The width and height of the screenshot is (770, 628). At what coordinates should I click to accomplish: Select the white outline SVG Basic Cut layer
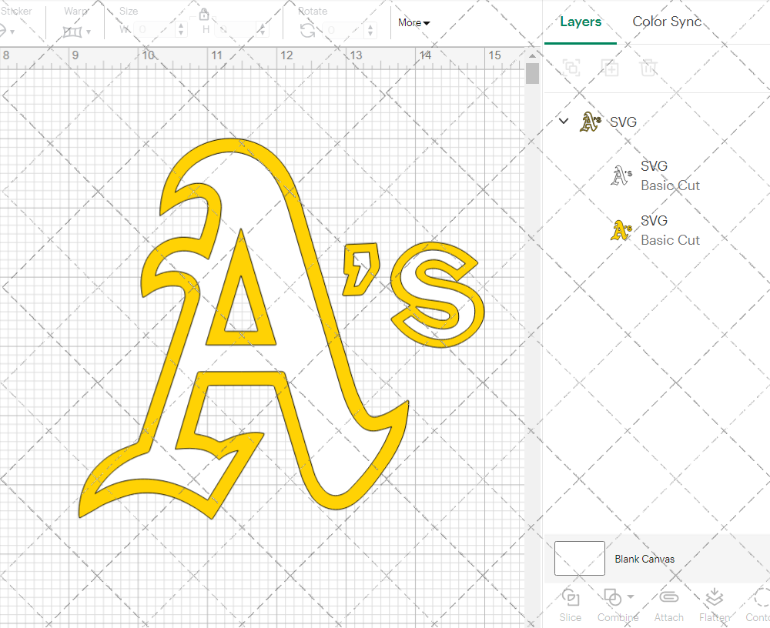(657, 175)
